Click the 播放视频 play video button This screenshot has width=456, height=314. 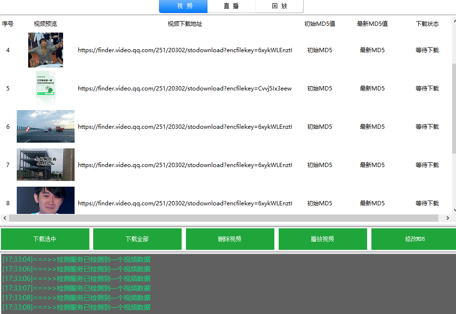coord(322,238)
